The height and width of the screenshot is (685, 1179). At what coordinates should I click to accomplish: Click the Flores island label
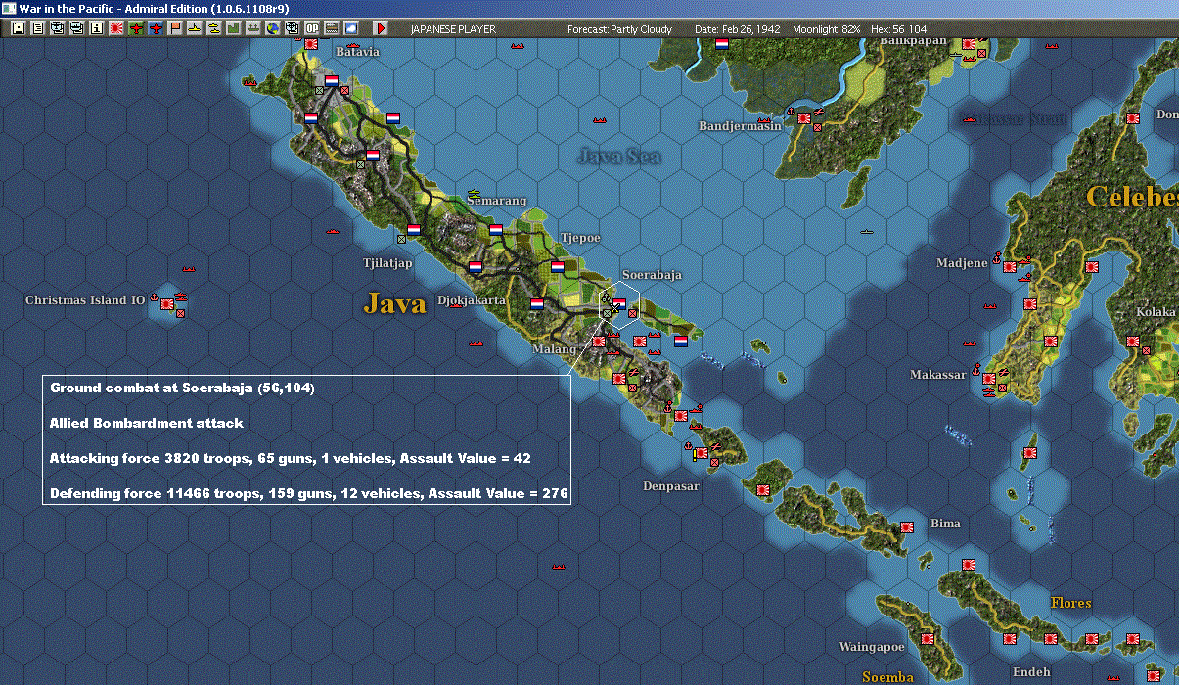click(1070, 603)
